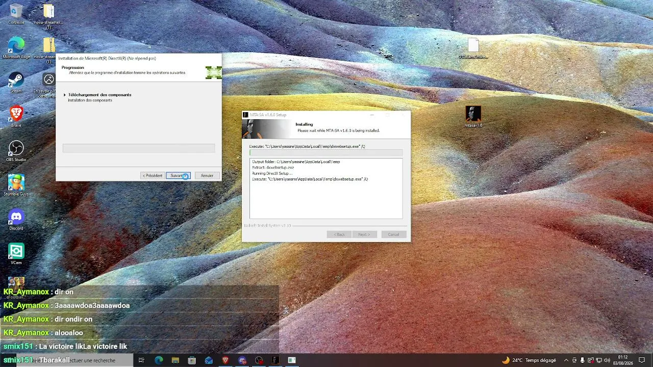Click 'Installation des composants' step
Screen dimensions: 653x367
tap(90, 100)
